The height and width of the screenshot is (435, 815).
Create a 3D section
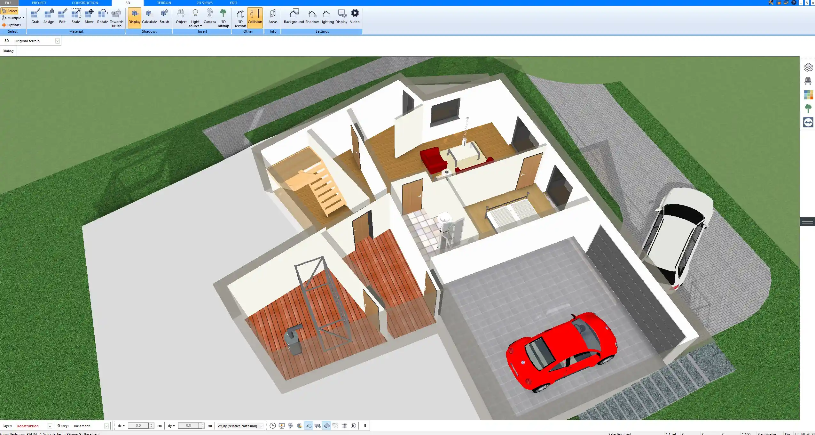coord(240,18)
